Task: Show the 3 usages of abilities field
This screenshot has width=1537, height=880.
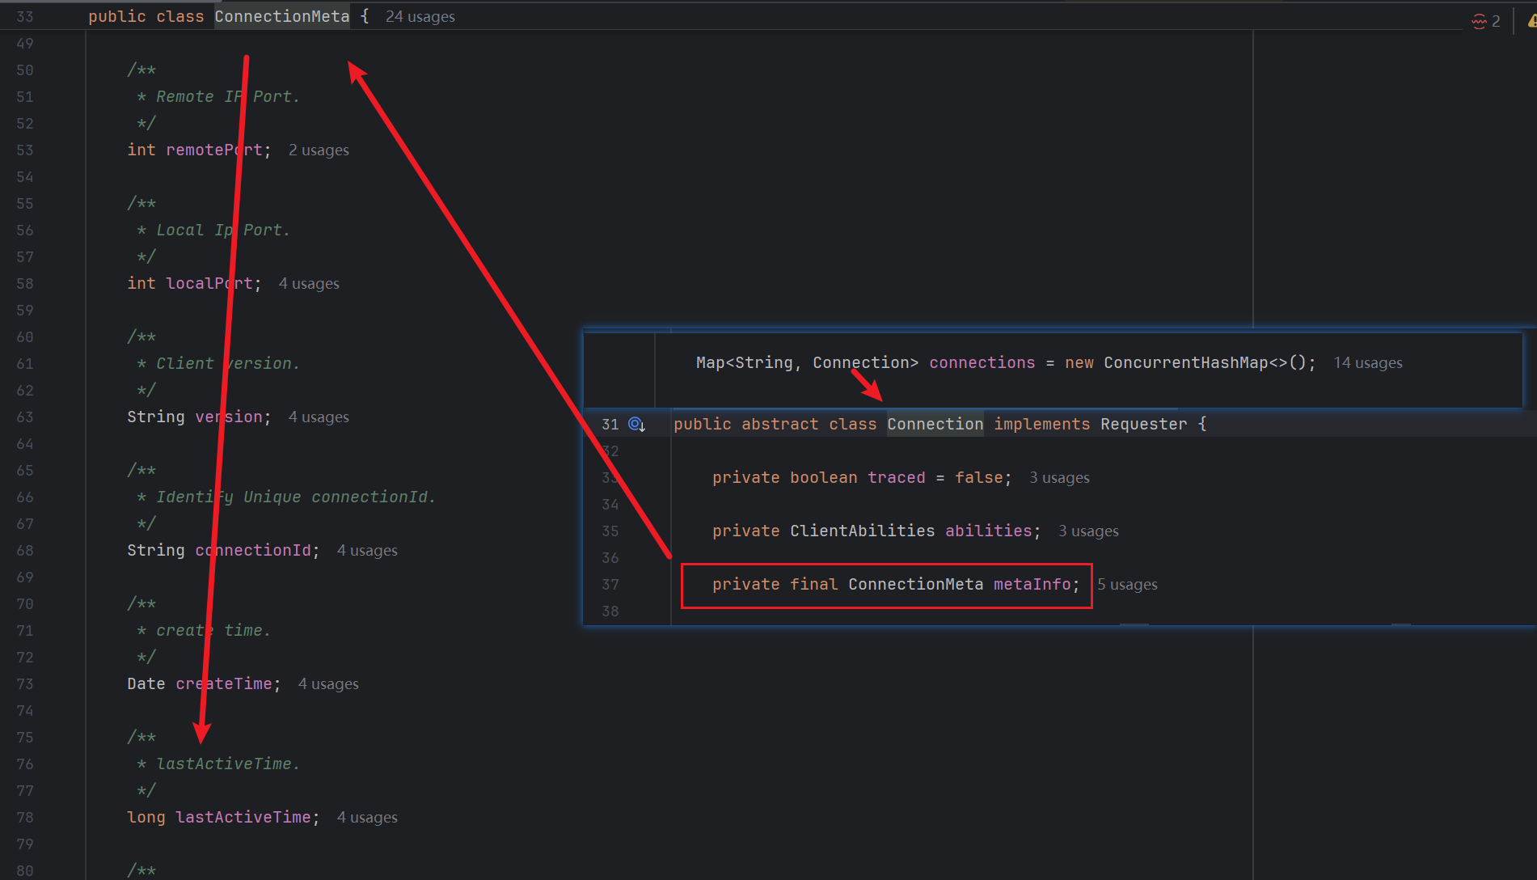Action: coord(1088,531)
